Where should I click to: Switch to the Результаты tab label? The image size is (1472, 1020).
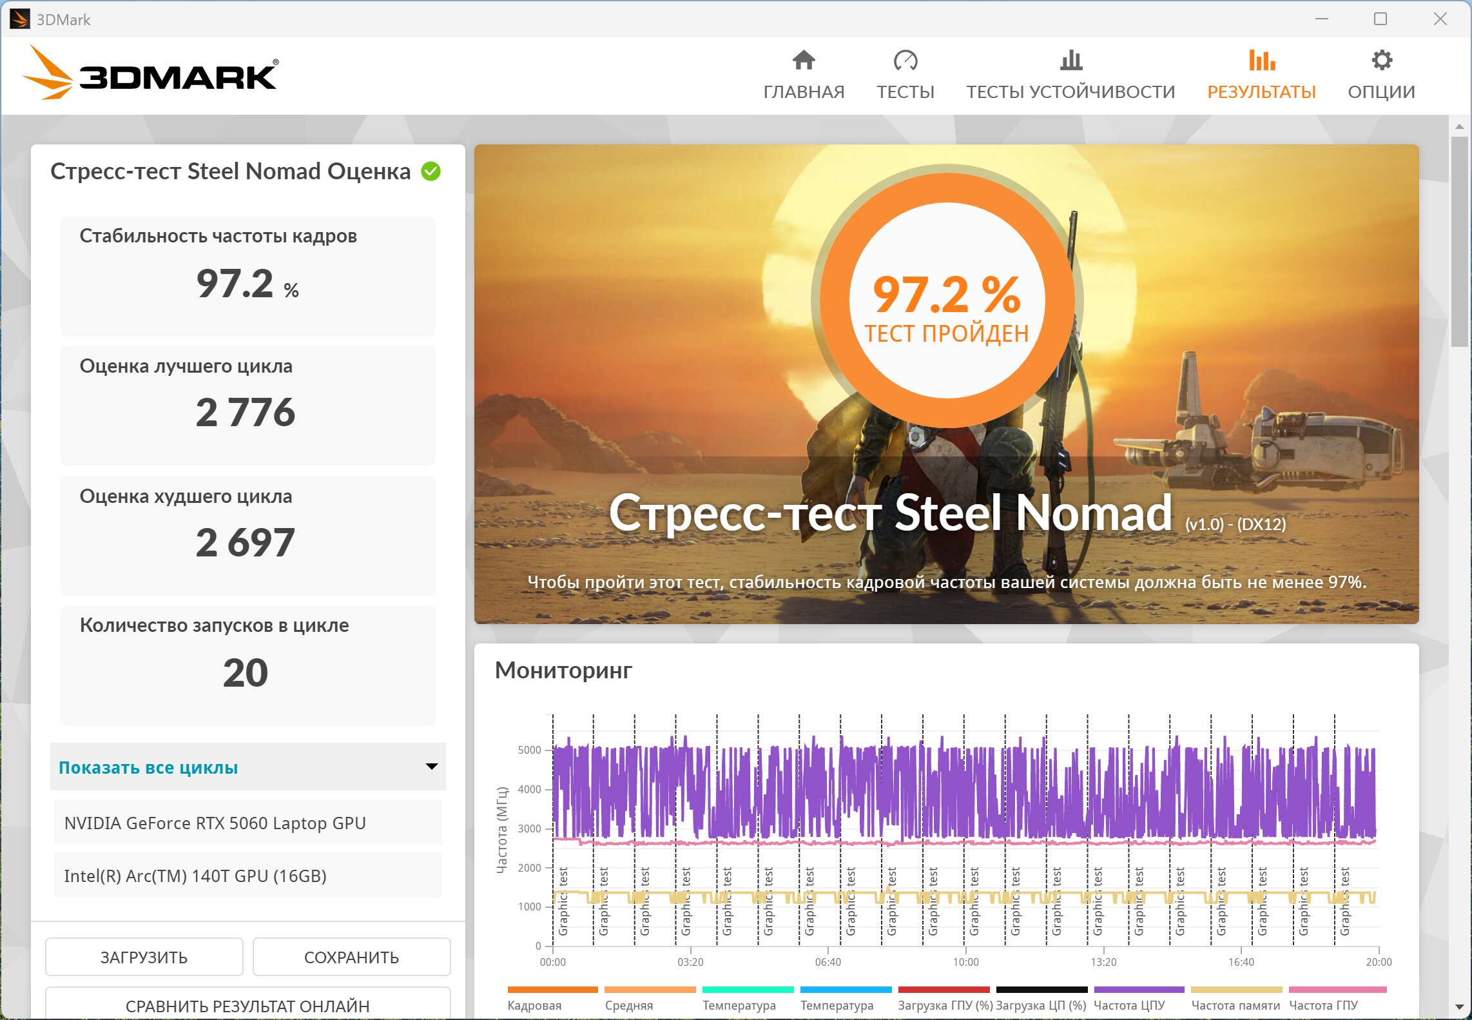[1261, 92]
